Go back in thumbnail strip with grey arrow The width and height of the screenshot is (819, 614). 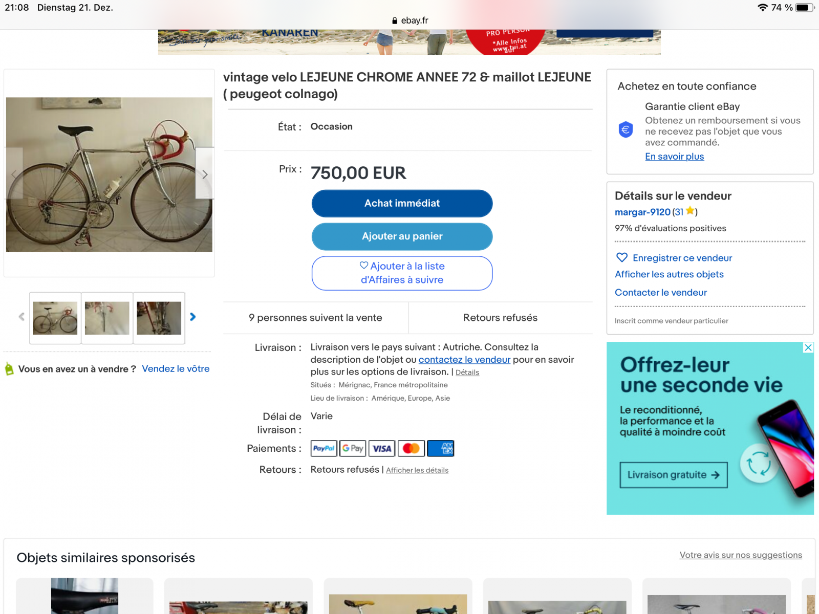(x=21, y=317)
